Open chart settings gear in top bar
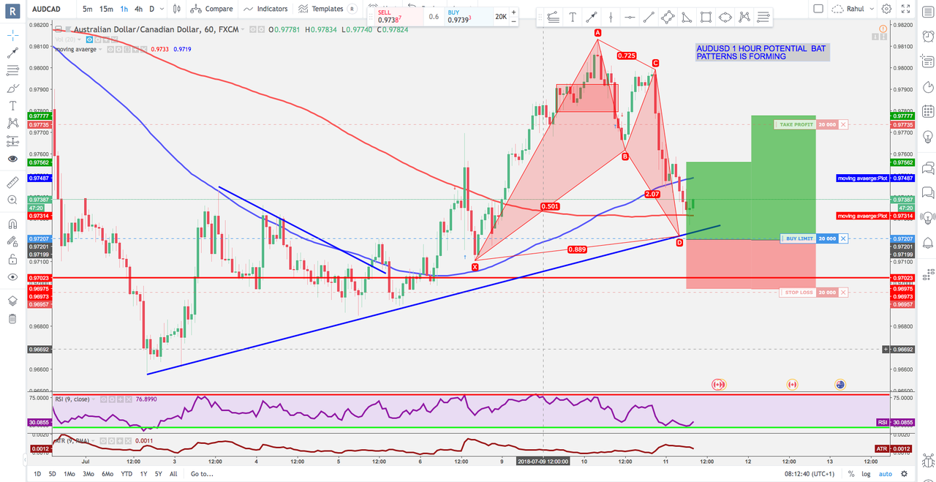936x482 pixels. [x=886, y=9]
